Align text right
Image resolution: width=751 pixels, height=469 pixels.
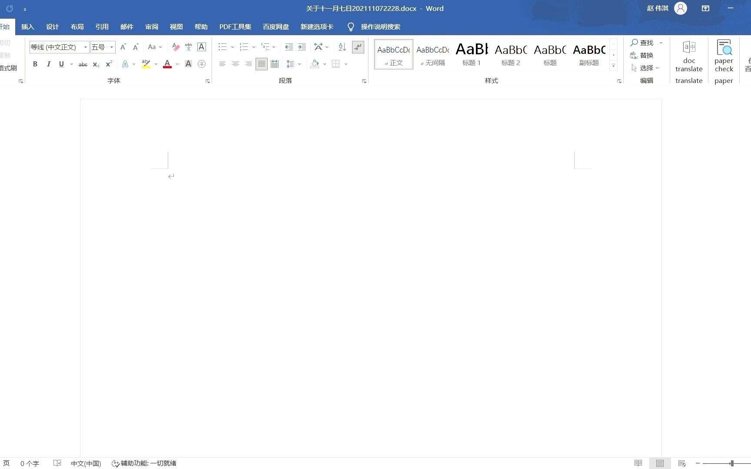point(248,64)
